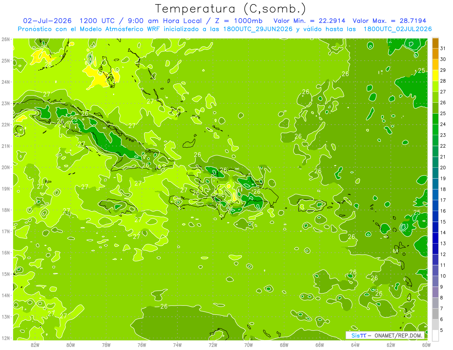
Task: Click the '22N' latitude axis label
Action: click(6, 125)
